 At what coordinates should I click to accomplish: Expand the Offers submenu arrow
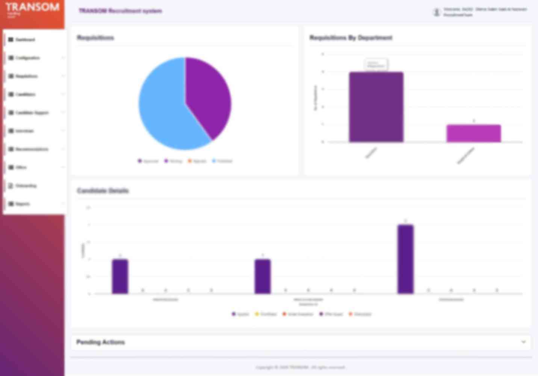[63, 167]
